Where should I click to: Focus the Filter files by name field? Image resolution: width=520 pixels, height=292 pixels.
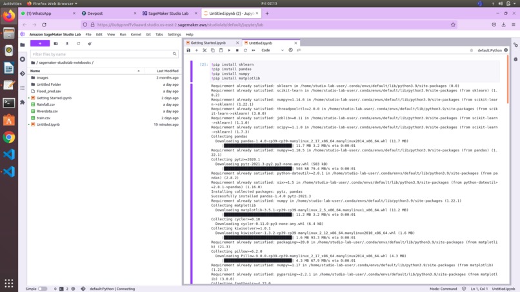104,54
